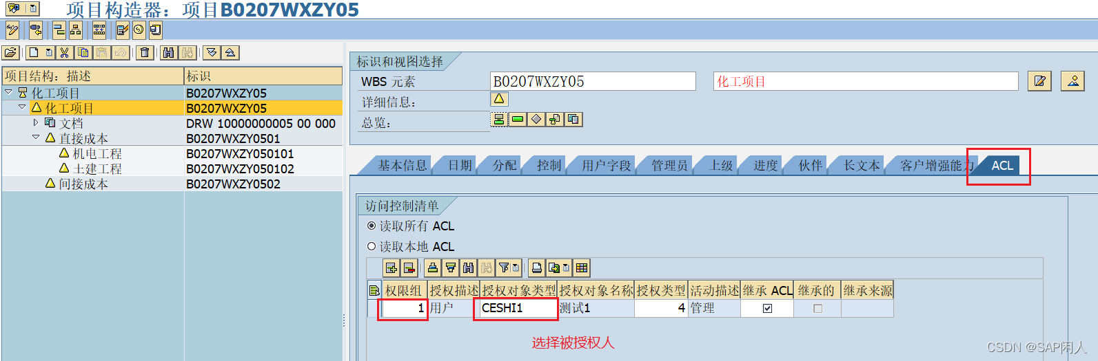
Task: Click the round undo clock icon
Action: (139, 30)
